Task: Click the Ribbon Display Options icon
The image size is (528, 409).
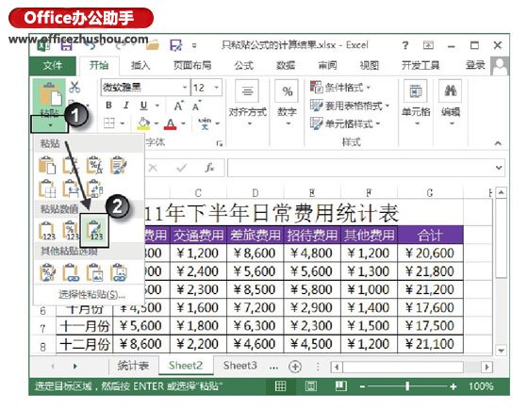Action: pos(428,45)
